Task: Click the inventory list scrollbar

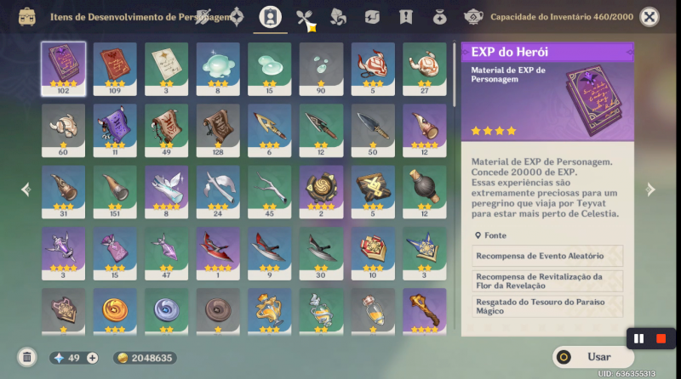Action: pos(454,75)
